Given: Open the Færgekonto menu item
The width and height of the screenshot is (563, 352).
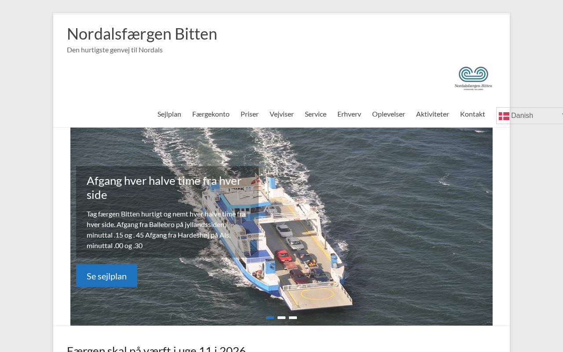Looking at the screenshot, I should pyautogui.click(x=211, y=114).
